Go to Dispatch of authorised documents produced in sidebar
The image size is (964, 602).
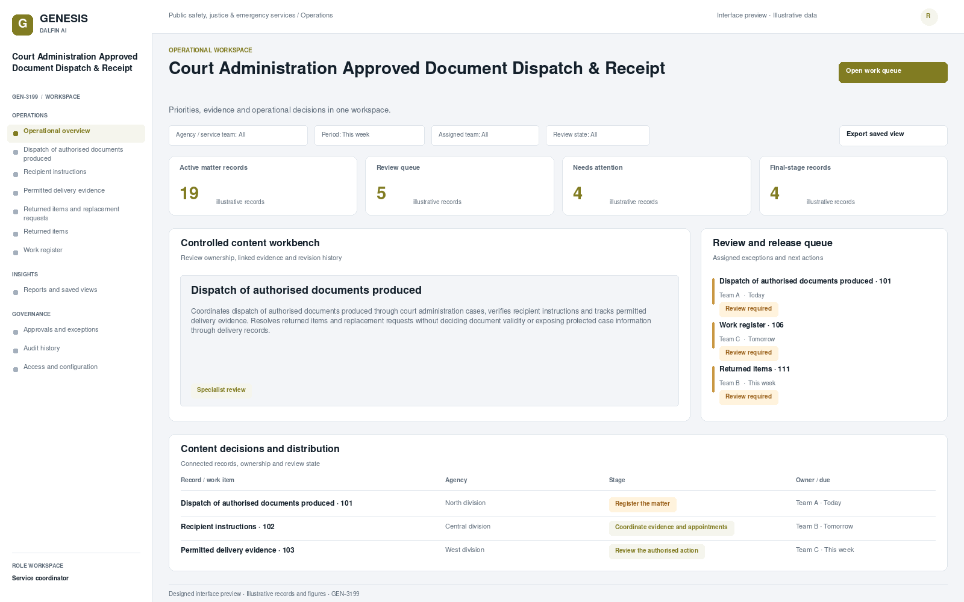point(76,154)
